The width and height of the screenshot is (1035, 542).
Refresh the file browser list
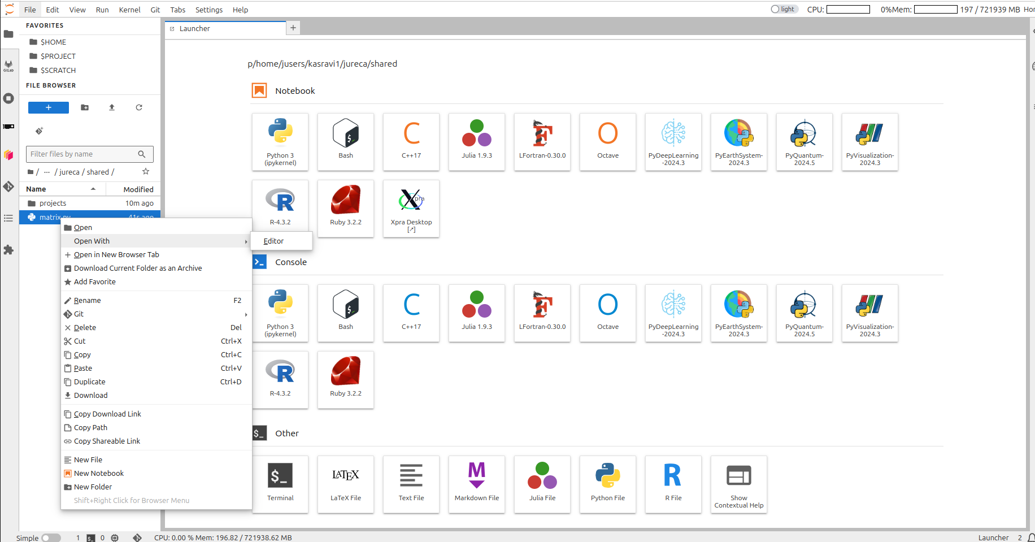tap(139, 107)
